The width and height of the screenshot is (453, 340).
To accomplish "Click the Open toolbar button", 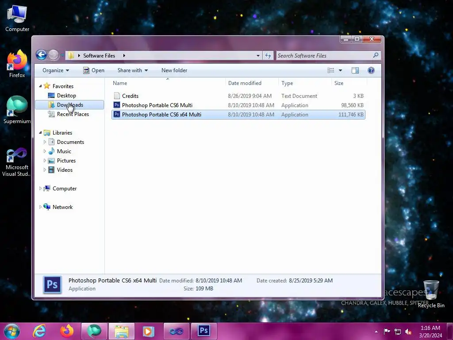I will (x=94, y=70).
